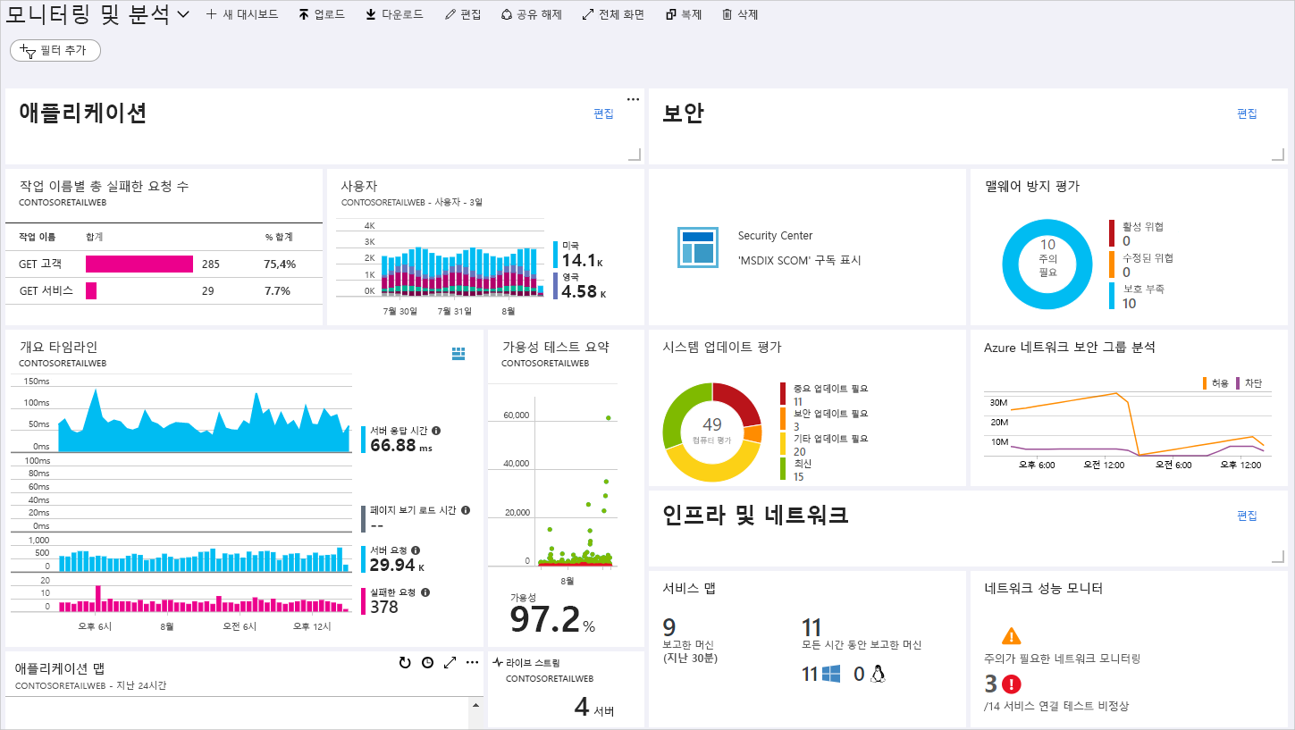Click the GET 고객 row

pos(164,264)
